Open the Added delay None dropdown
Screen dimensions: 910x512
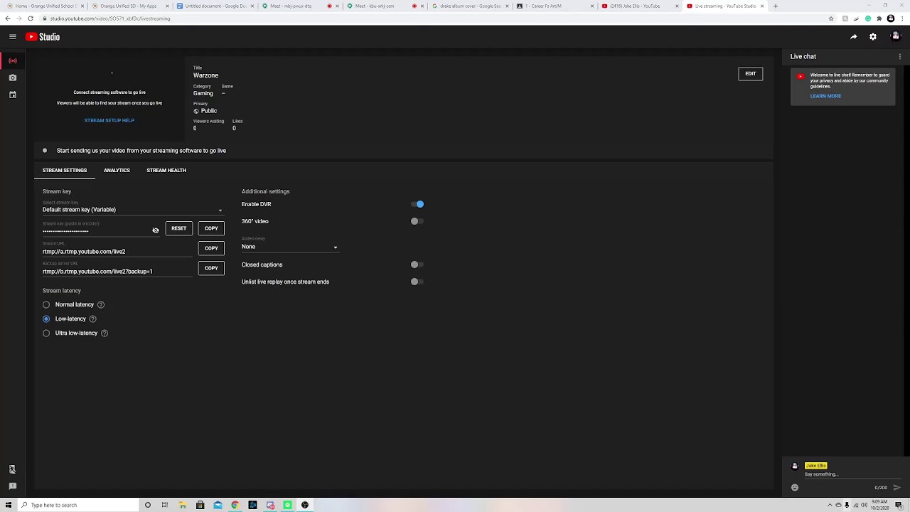coord(290,247)
